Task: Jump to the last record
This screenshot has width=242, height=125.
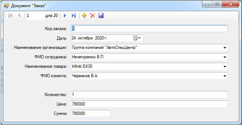Action: (x=73, y=16)
